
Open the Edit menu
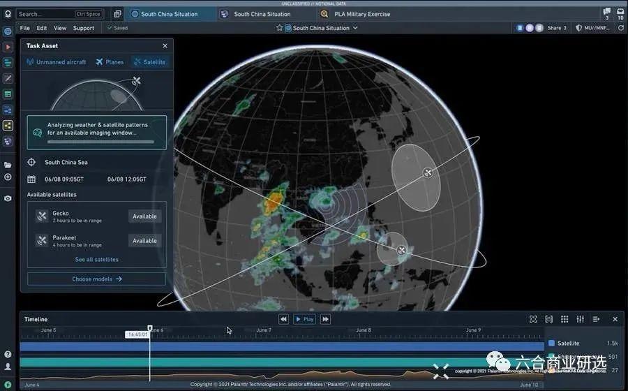[42, 28]
